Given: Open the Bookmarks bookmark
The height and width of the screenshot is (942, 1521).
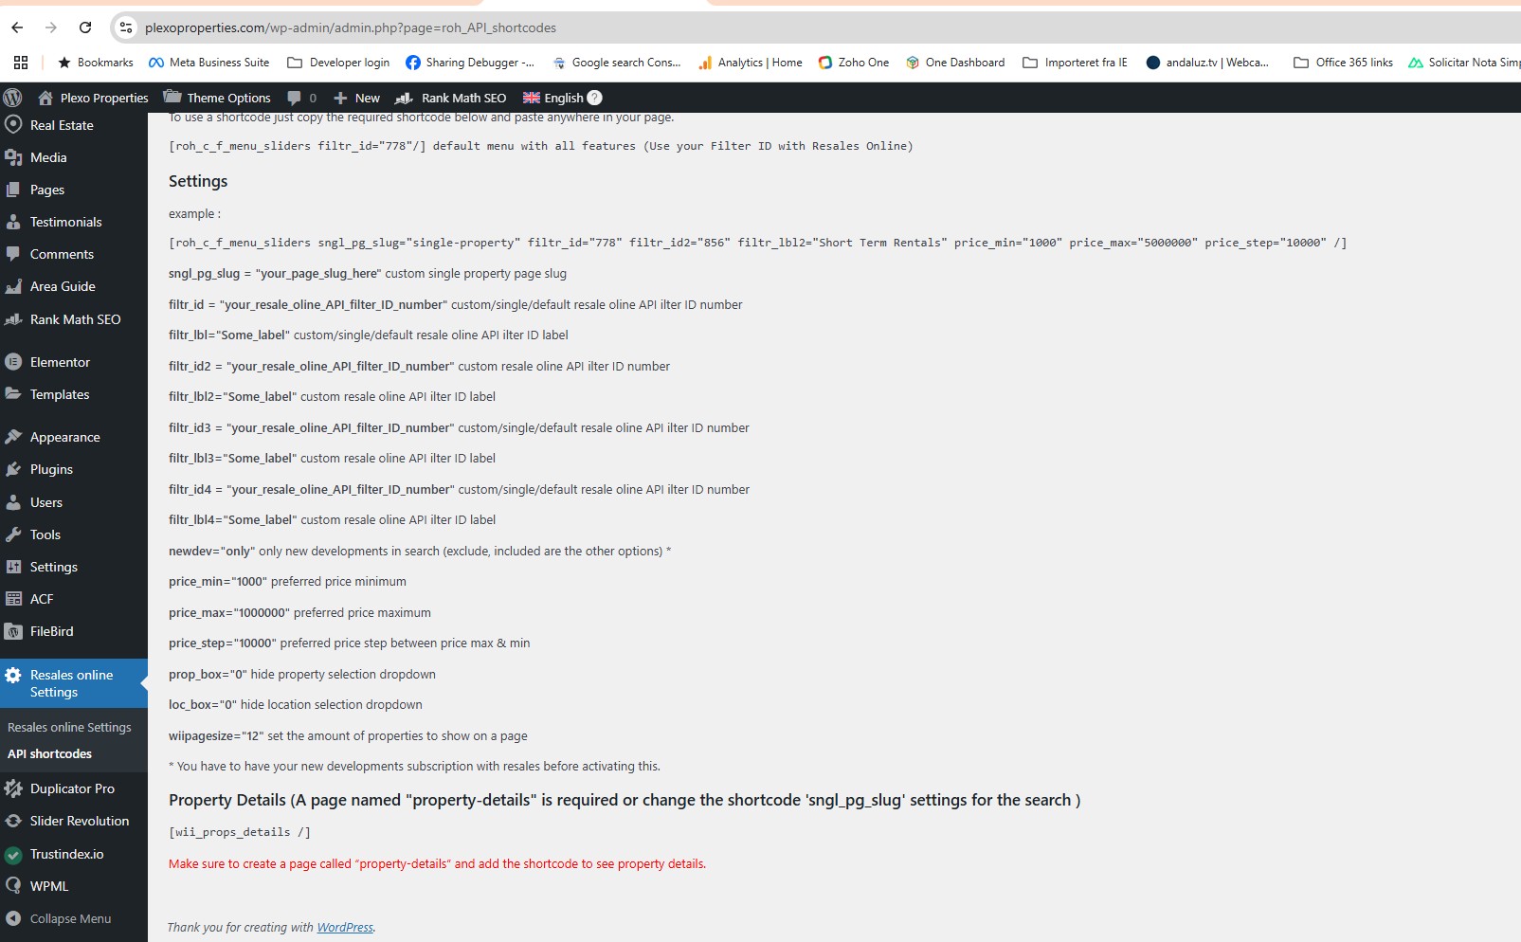Looking at the screenshot, I should point(96,63).
